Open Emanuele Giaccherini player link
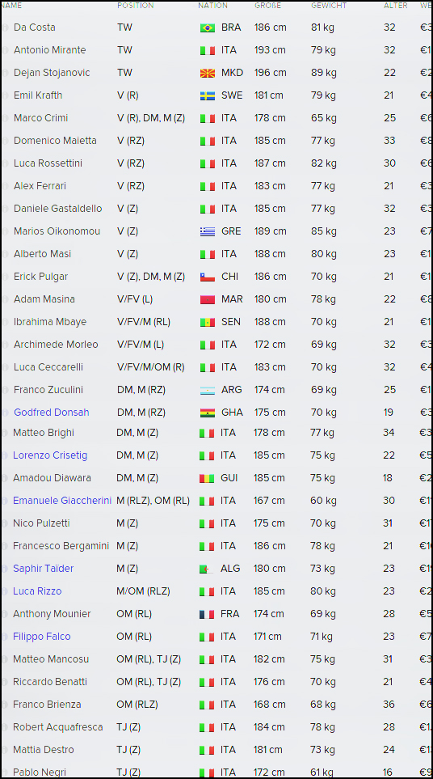This screenshot has height=779, width=433. click(62, 500)
